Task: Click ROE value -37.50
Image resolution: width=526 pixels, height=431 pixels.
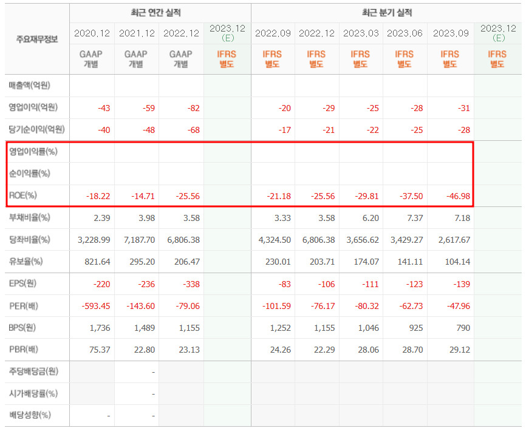Action: (x=411, y=197)
